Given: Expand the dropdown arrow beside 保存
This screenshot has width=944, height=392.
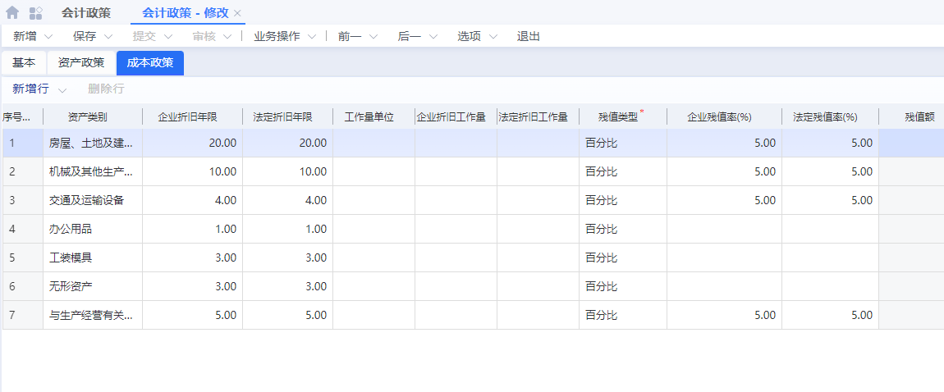Looking at the screenshot, I should click(108, 37).
